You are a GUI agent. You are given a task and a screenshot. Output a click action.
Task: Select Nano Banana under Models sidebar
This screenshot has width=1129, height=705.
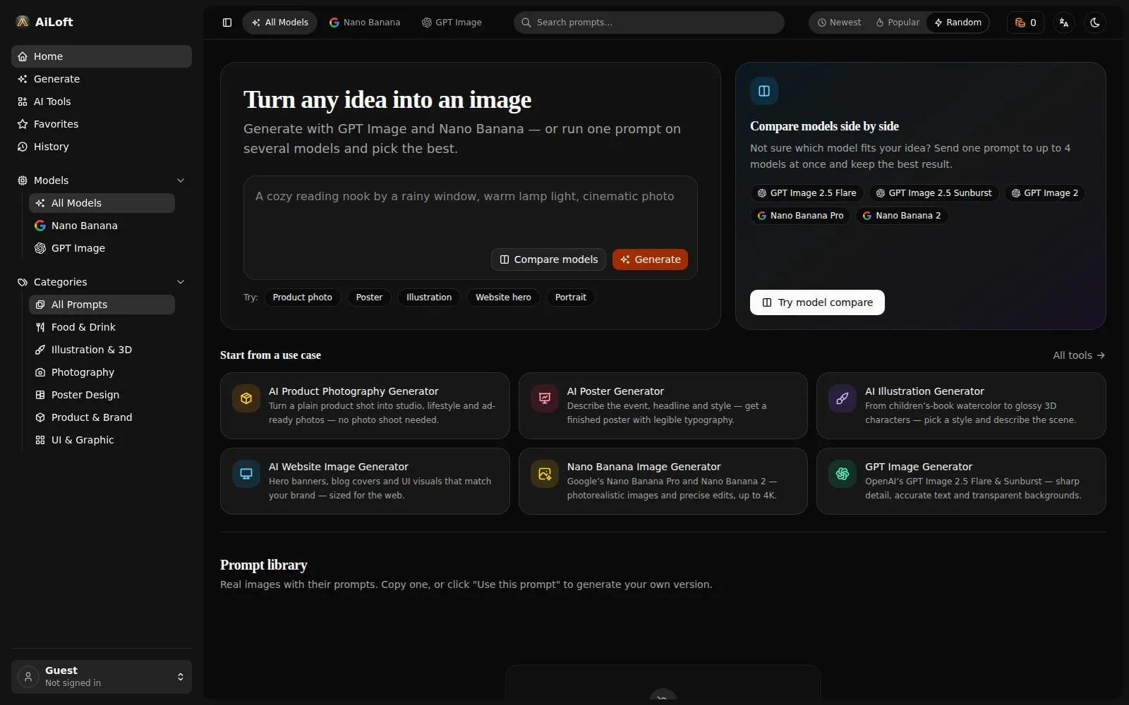tap(102, 226)
